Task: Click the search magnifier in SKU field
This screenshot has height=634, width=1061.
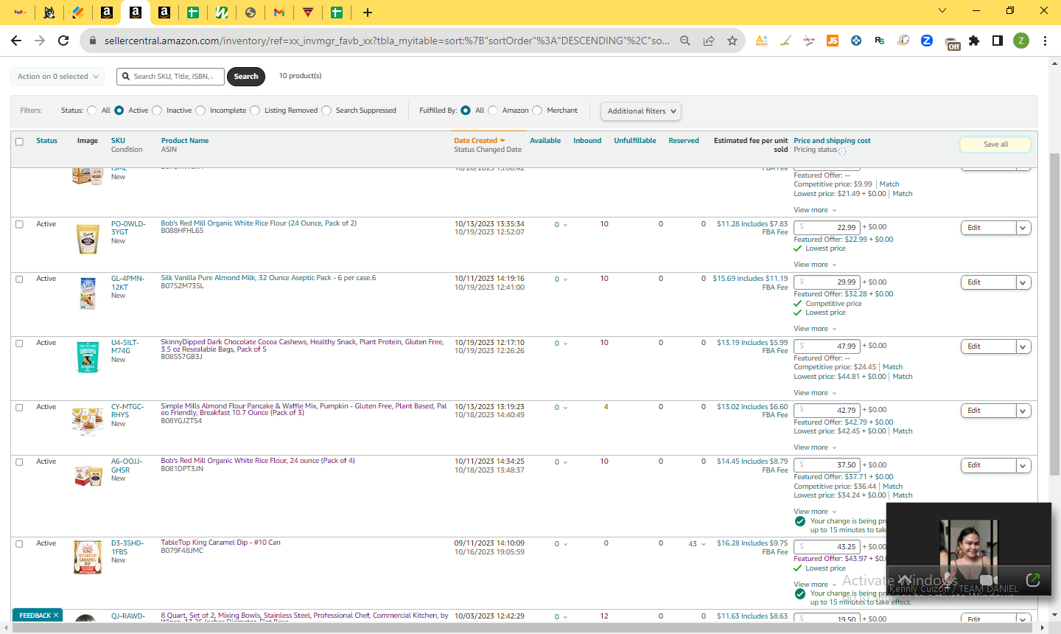Action: coord(127,76)
